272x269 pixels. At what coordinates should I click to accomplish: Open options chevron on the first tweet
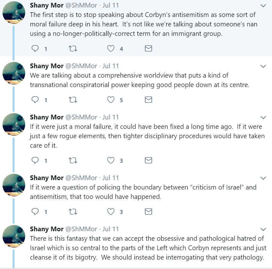[263, 6]
